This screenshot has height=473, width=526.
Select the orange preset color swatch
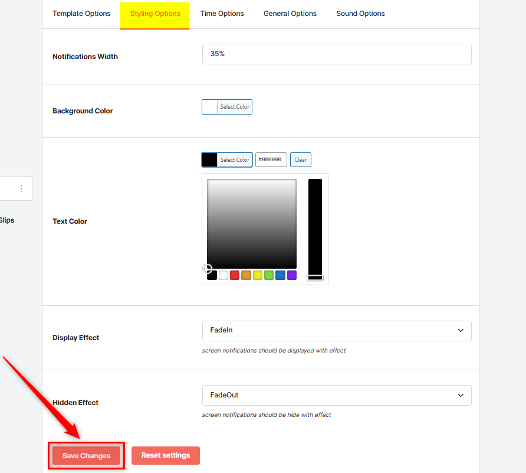click(246, 275)
